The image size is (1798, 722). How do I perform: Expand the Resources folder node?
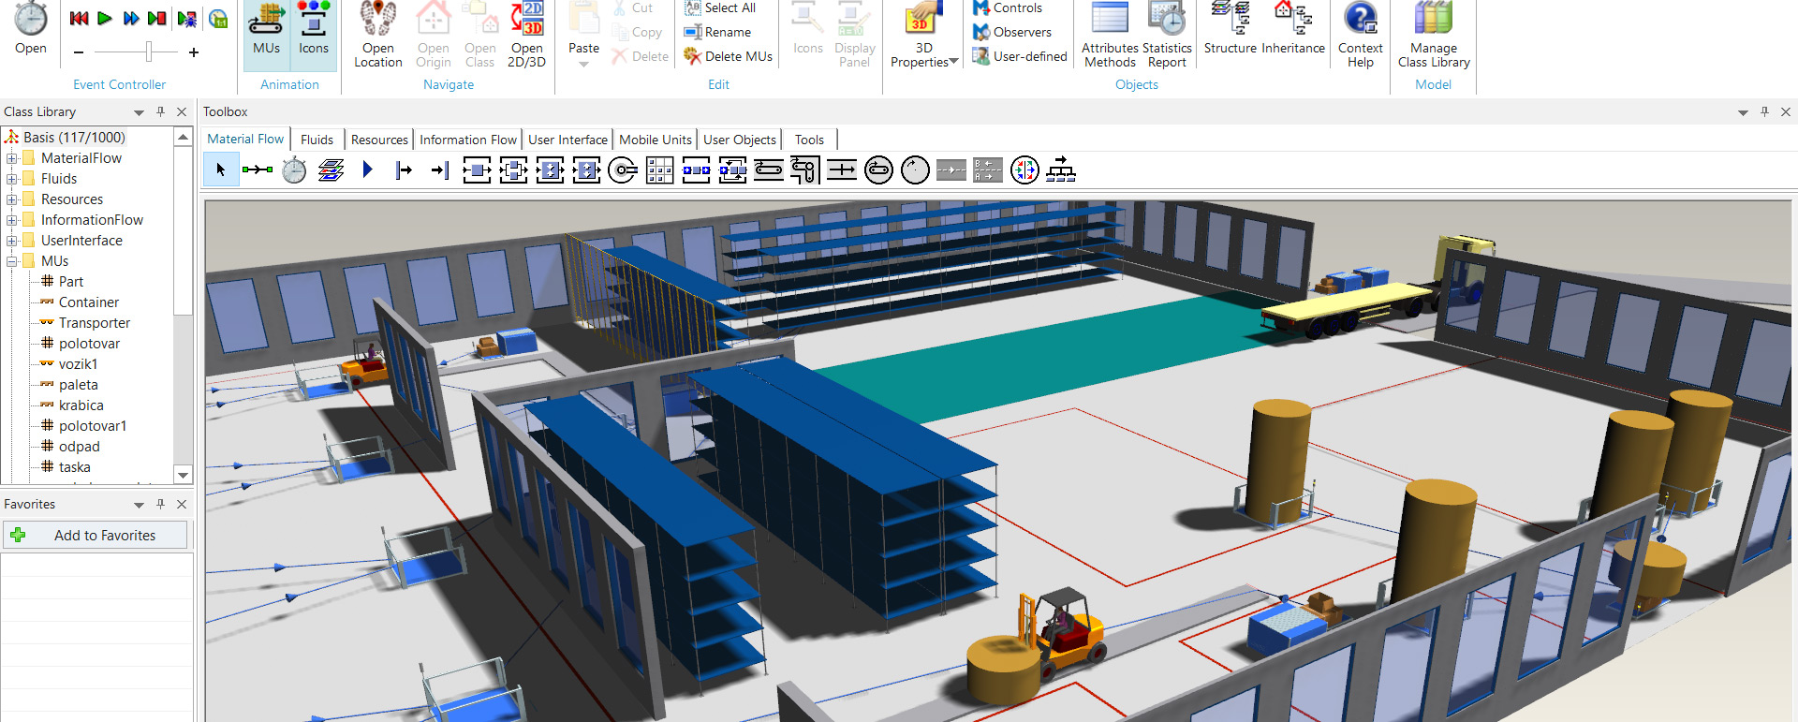click(x=12, y=199)
